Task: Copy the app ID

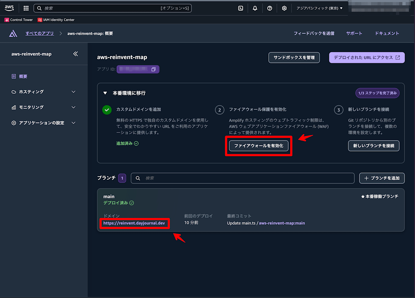Action: click(154, 69)
